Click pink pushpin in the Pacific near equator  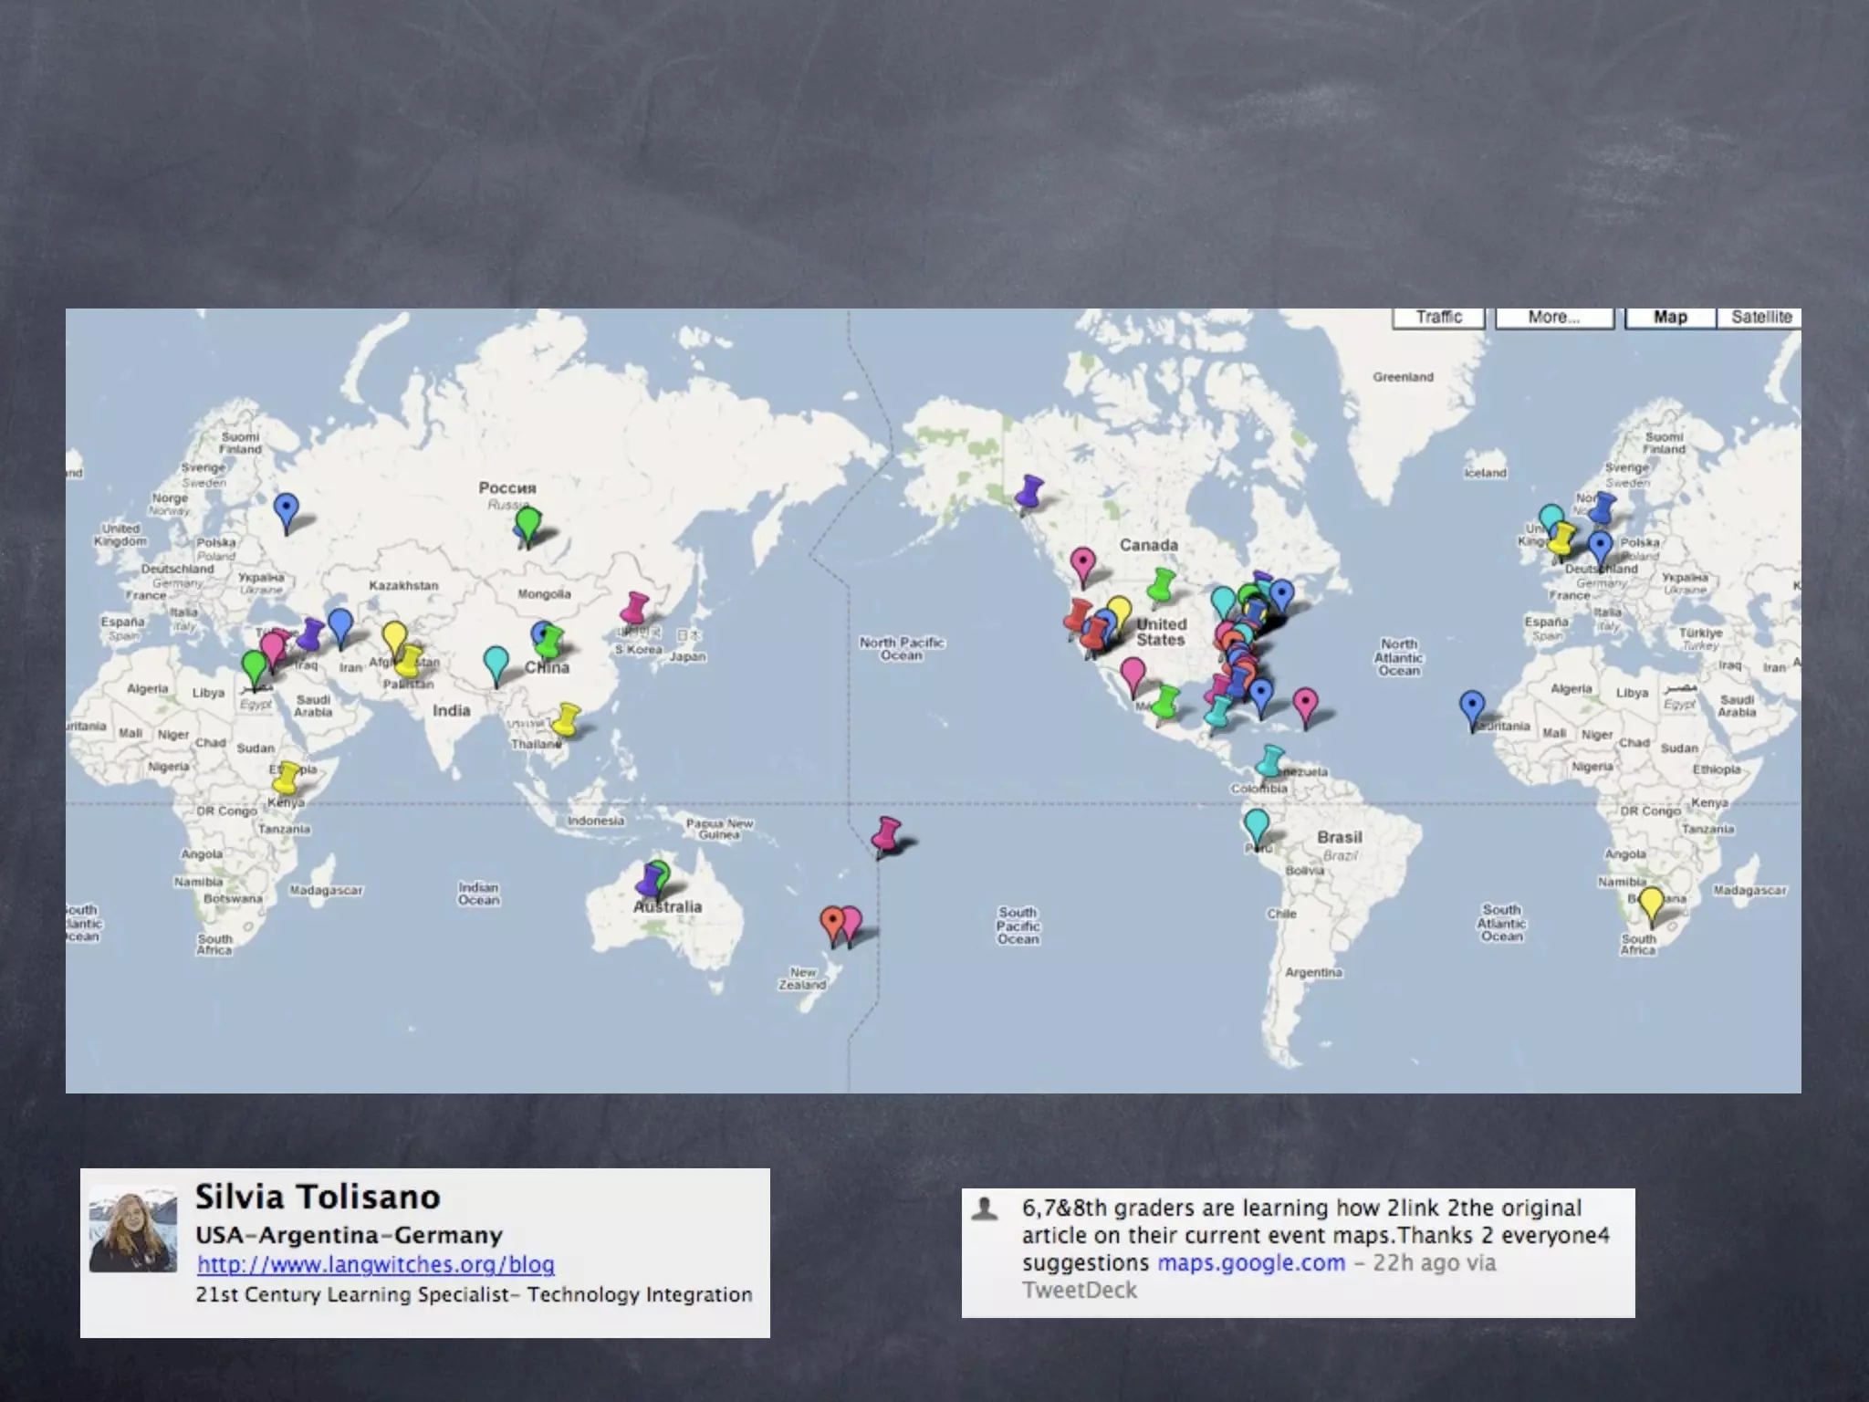click(885, 834)
